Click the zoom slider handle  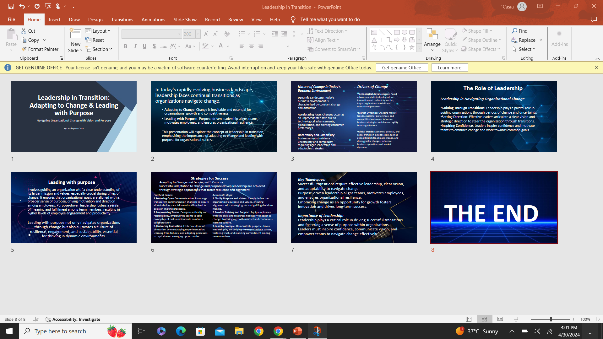[x=551, y=319]
